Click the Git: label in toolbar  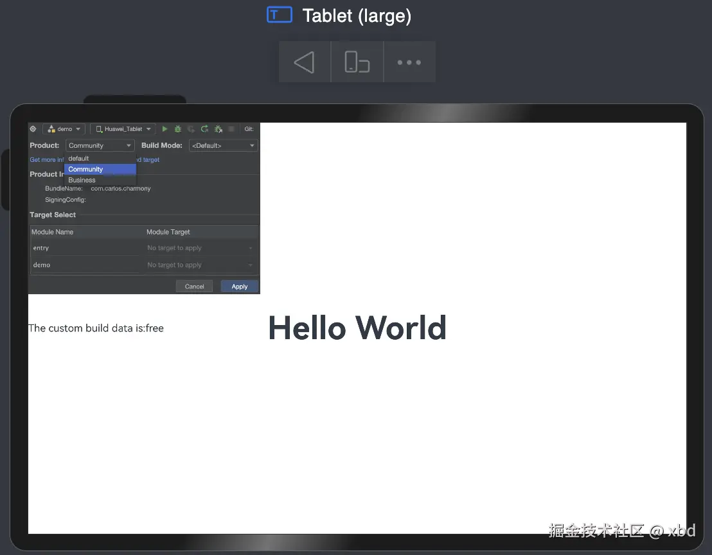pyautogui.click(x=249, y=129)
